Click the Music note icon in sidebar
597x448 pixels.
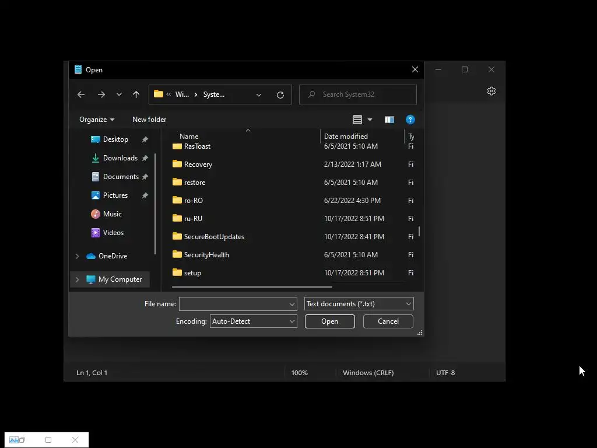click(x=96, y=214)
